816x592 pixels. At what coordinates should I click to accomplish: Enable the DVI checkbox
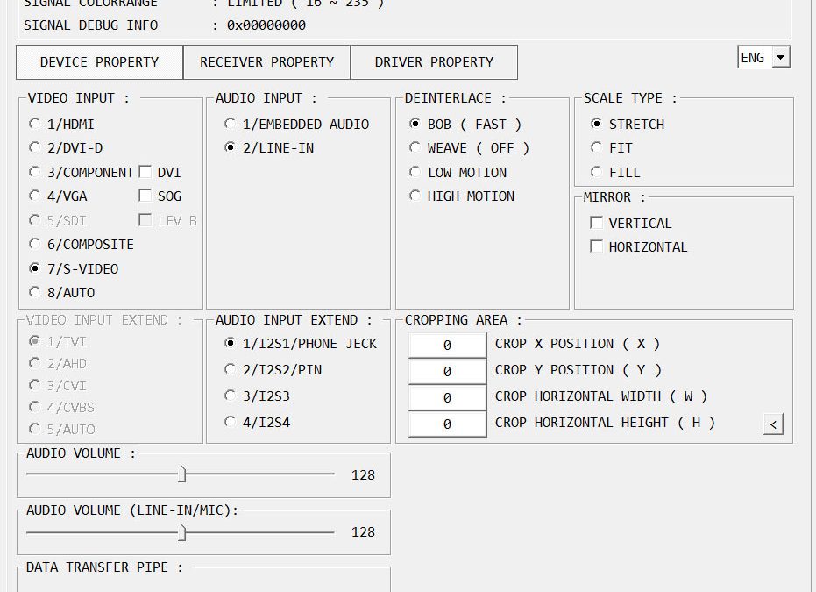point(145,172)
